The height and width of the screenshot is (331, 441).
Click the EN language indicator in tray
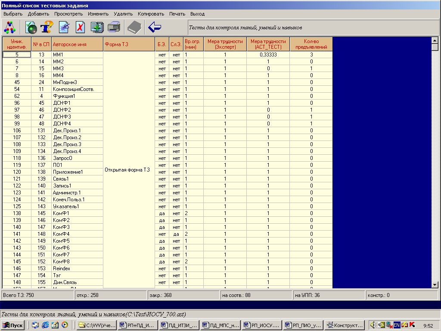[x=397, y=325]
